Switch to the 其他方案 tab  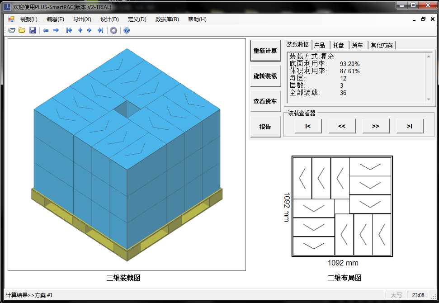click(x=382, y=45)
